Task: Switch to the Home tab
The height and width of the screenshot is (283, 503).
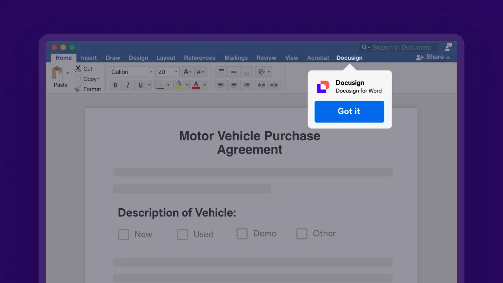Action: click(x=64, y=58)
